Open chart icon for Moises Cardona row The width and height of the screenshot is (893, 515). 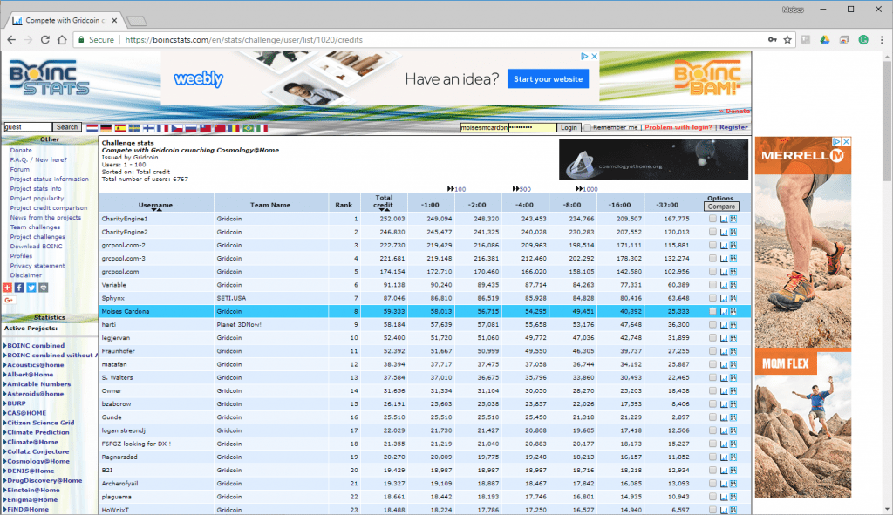coord(724,312)
